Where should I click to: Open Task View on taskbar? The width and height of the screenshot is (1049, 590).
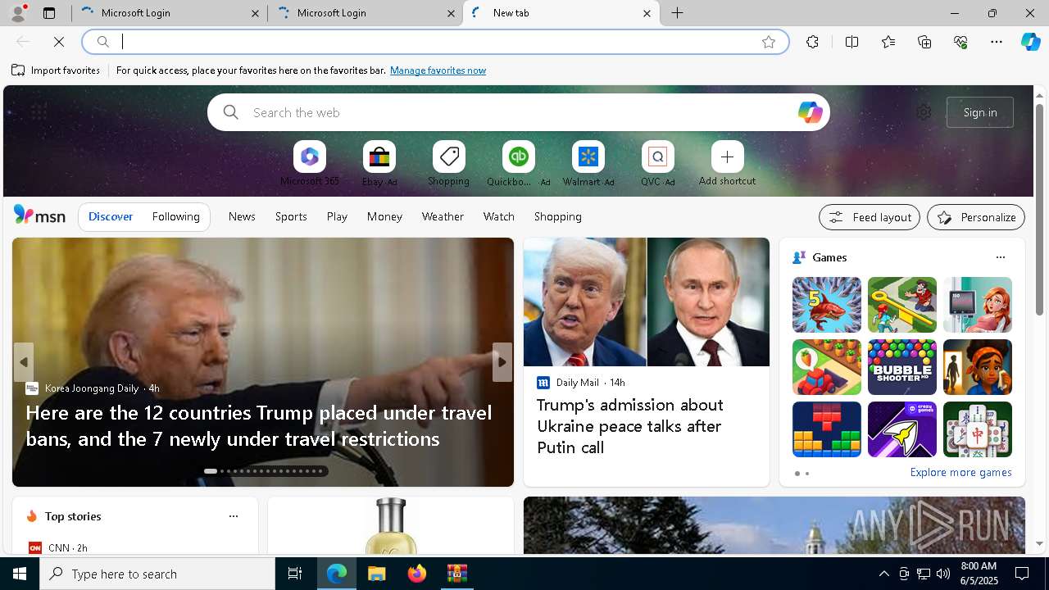[x=295, y=574]
